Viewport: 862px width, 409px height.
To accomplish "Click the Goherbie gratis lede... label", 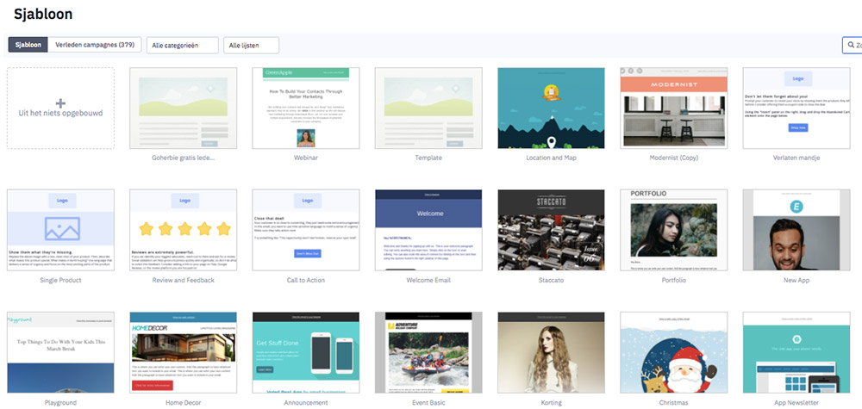I will click(183, 158).
